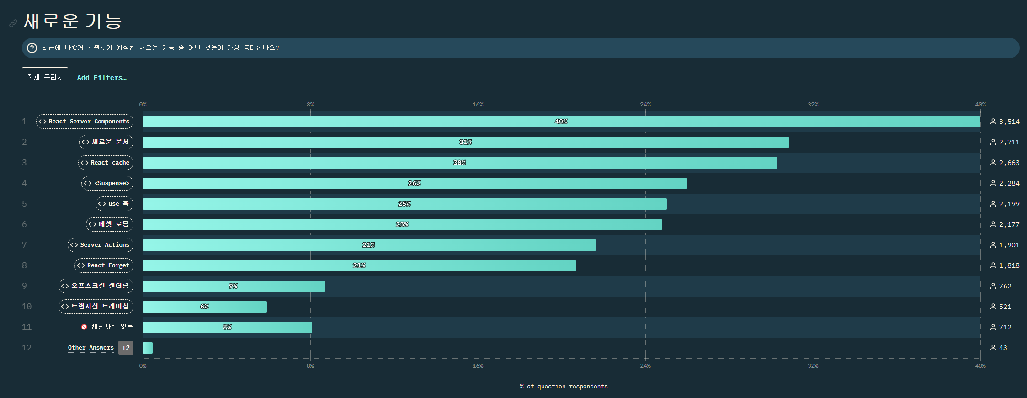This screenshot has width=1027, height=398.
Task: Click the 6% 트랜지션 트레이싱 bar
Action: pos(205,307)
